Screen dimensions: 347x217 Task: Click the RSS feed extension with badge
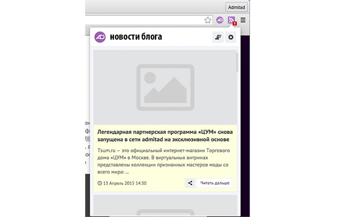pyautogui.click(x=232, y=21)
